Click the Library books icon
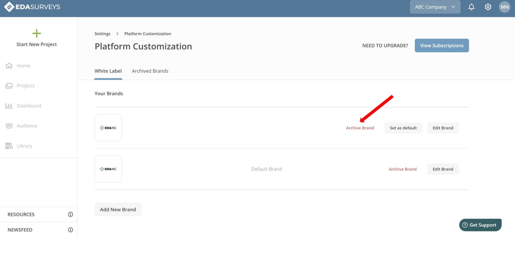Screen dimensions: 515x275 (9, 146)
